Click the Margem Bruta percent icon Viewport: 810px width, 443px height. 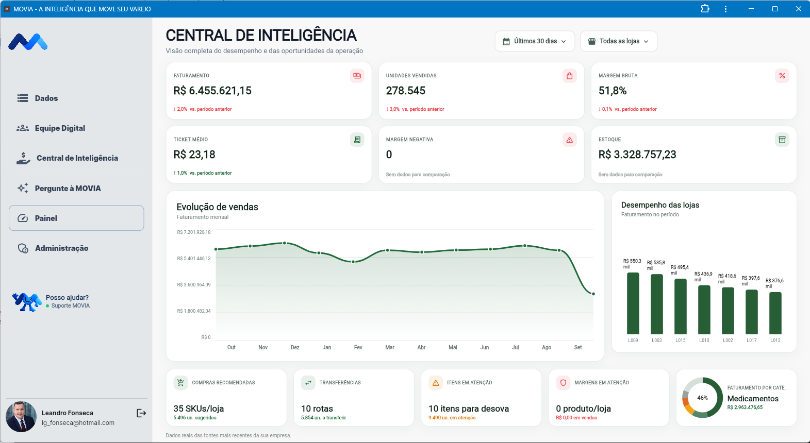[x=782, y=76]
